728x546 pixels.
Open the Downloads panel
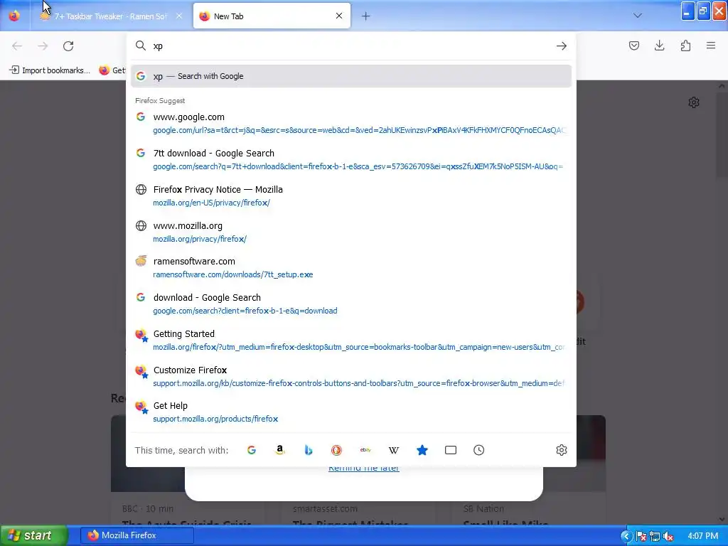(659, 45)
